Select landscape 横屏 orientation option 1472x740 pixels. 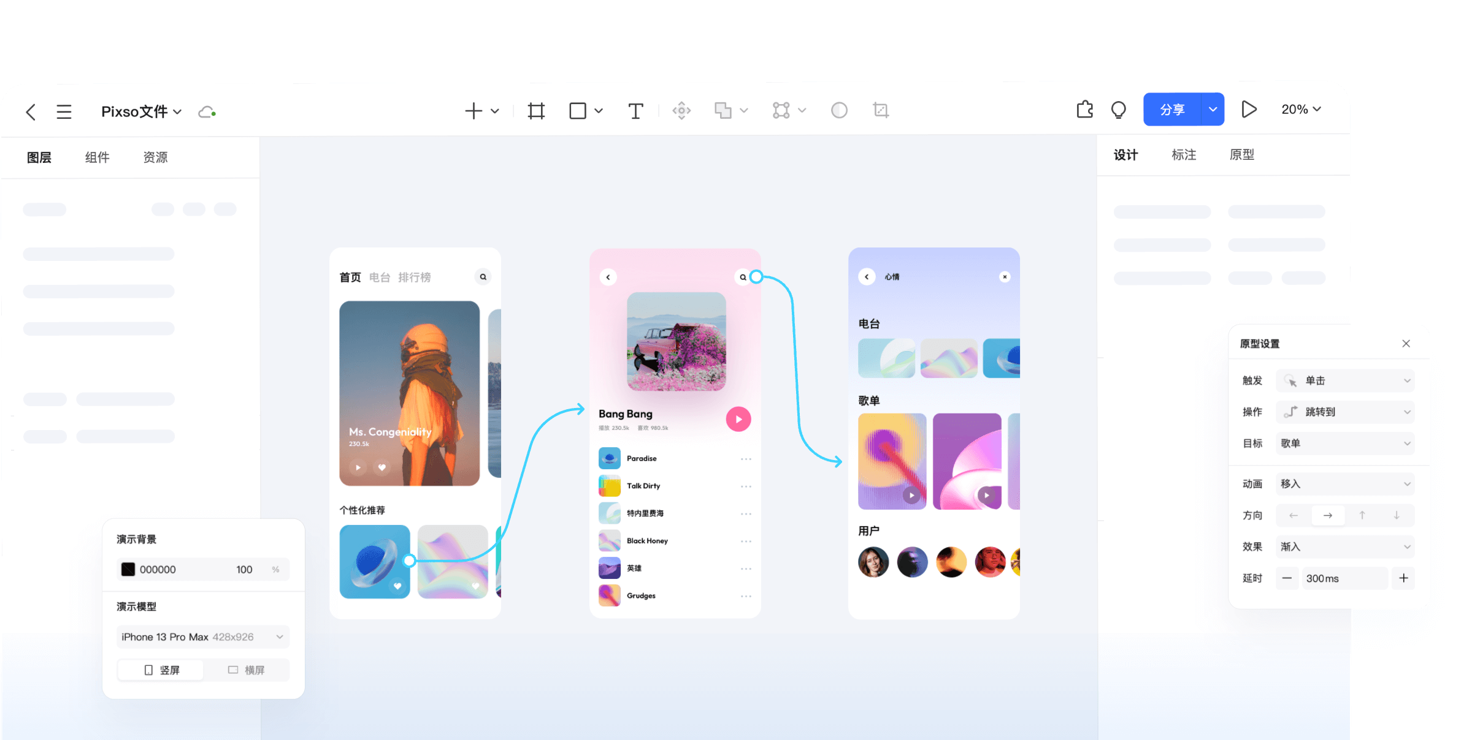[x=246, y=670]
